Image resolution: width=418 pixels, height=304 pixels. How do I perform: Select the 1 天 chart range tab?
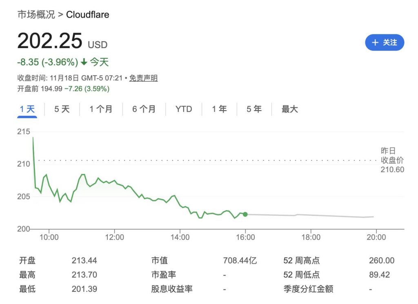click(27, 109)
